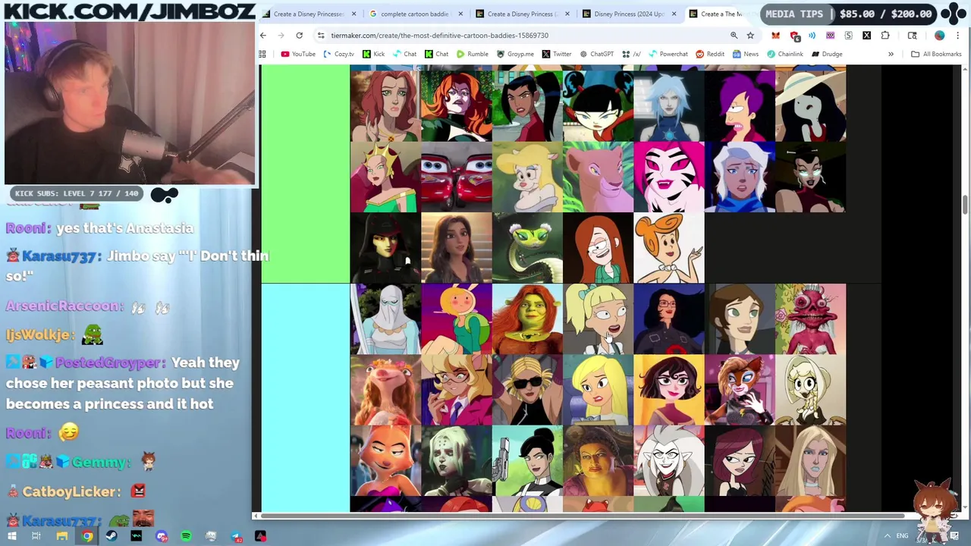971x546 pixels.
Task: Pick the green ogre Fiona image
Action: 527,319
